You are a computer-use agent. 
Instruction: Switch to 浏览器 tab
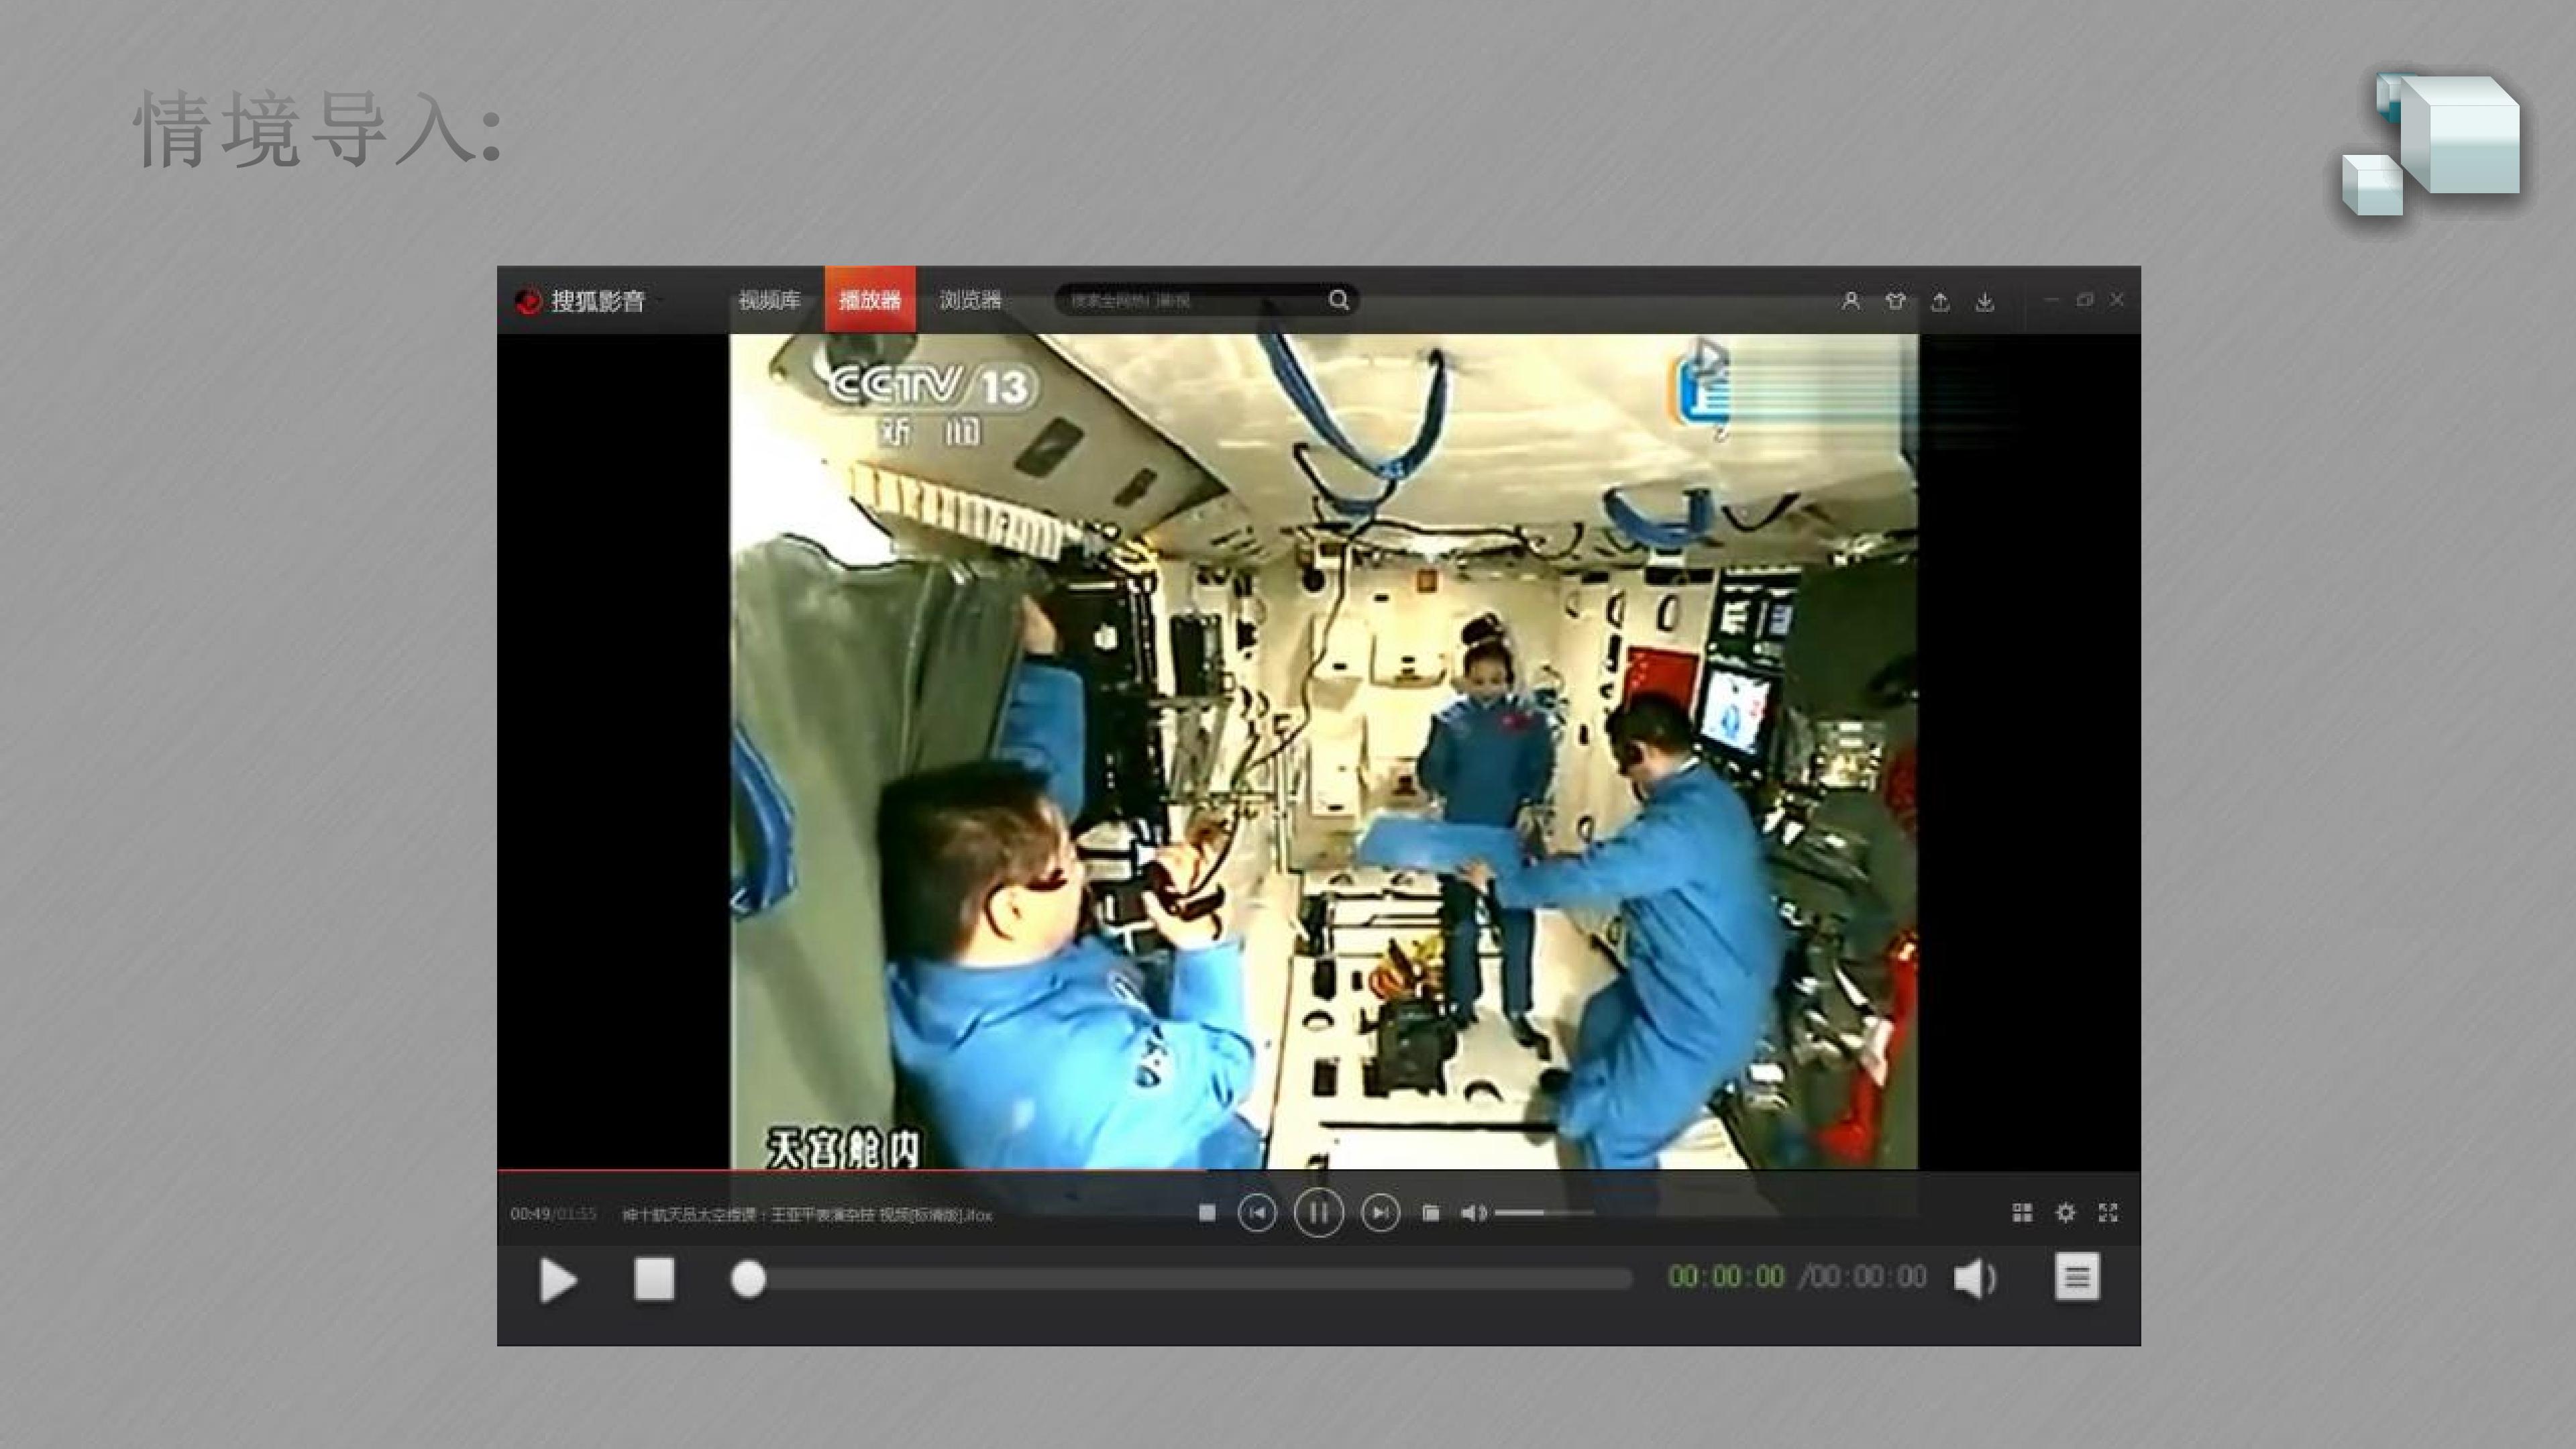coord(970,300)
